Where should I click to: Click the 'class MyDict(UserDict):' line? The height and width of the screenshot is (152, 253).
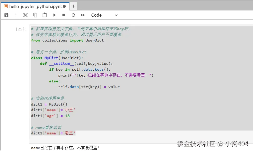click(57, 58)
